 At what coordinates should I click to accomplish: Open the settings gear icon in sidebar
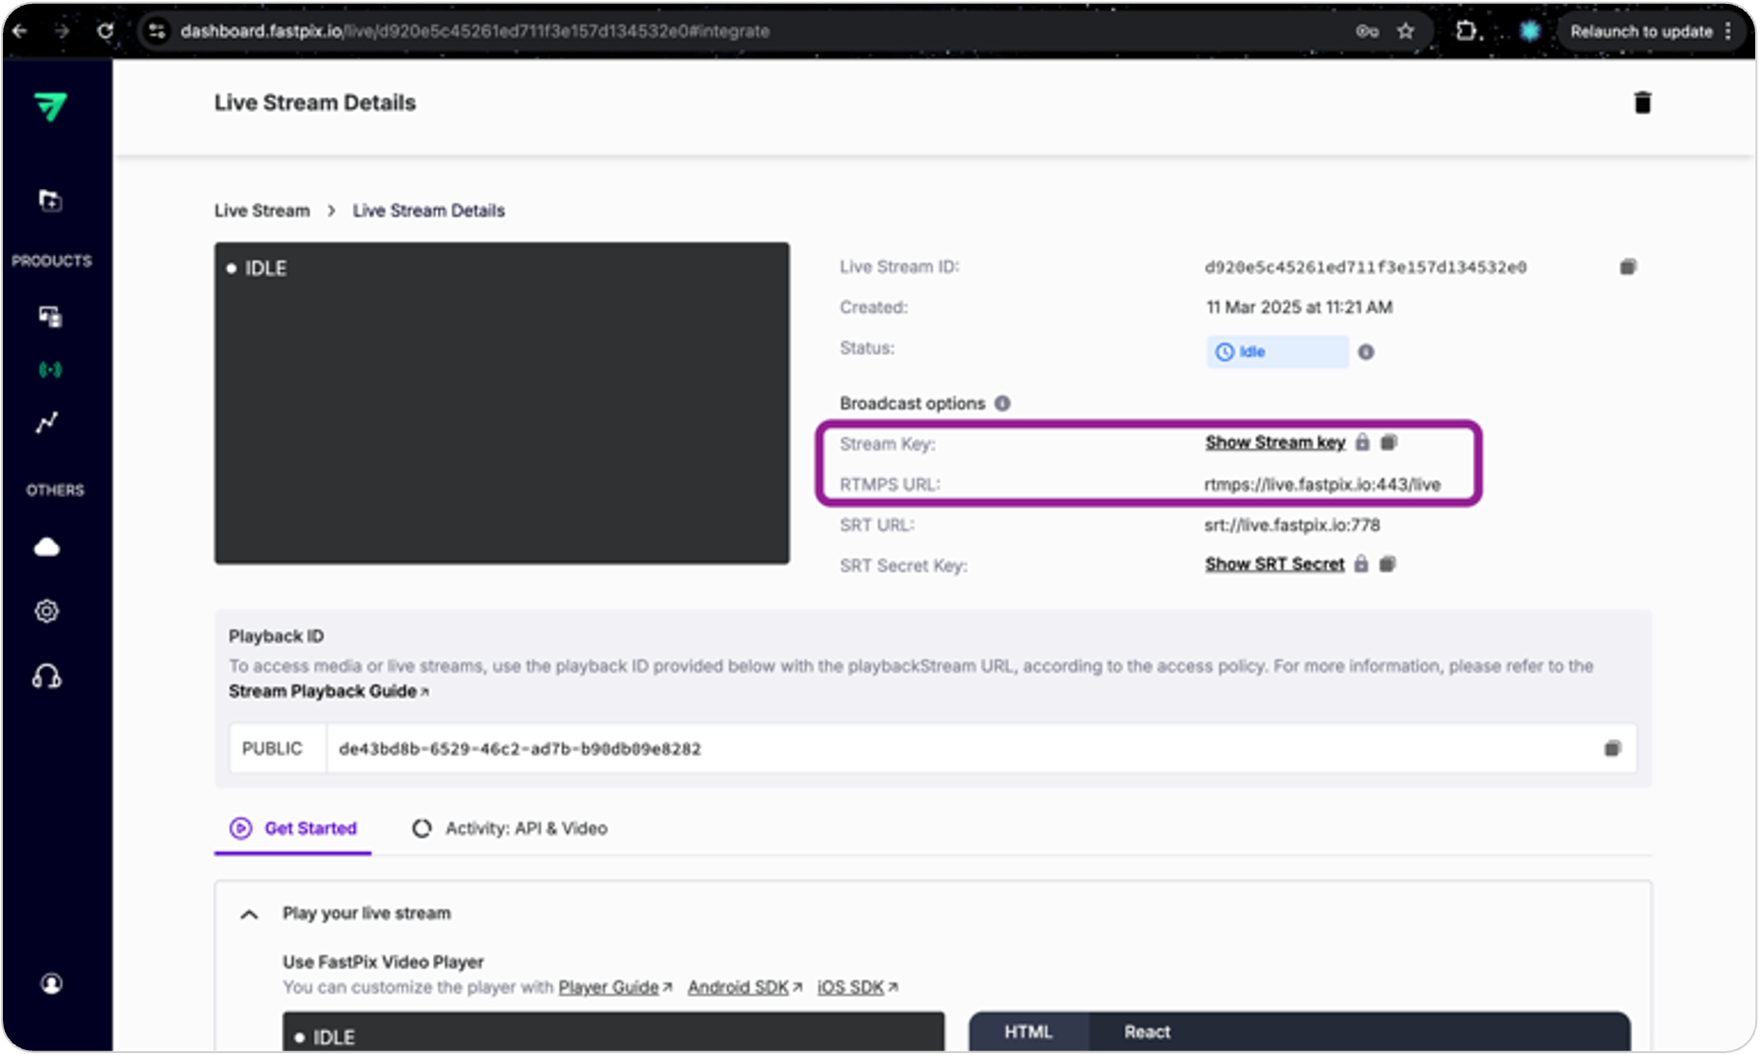tap(47, 611)
